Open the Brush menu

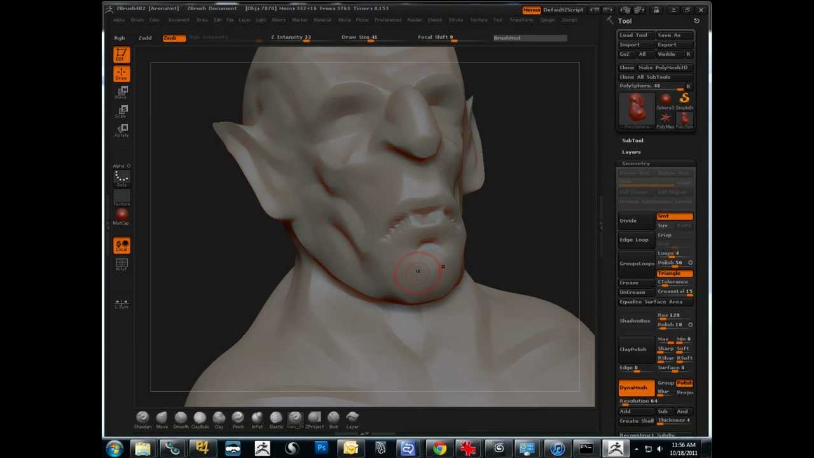pos(137,20)
